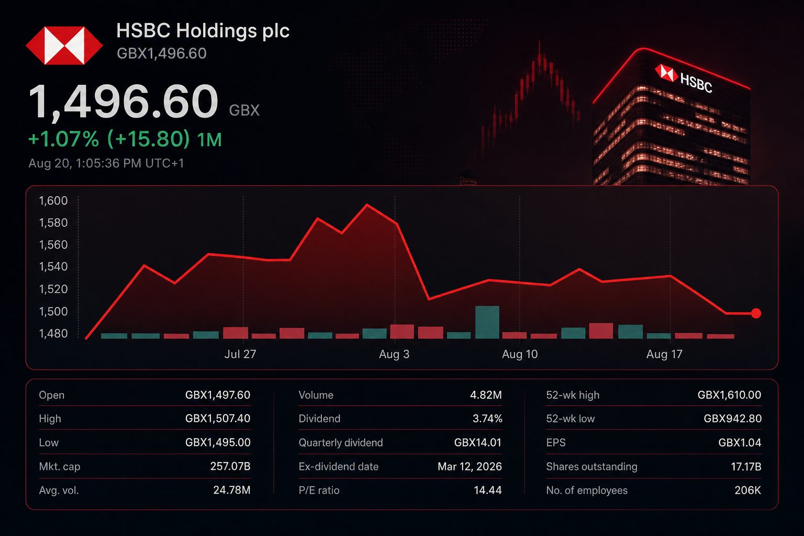This screenshot has width=804, height=536.
Task: Click the Aug 3 axis date label
Action: point(394,354)
